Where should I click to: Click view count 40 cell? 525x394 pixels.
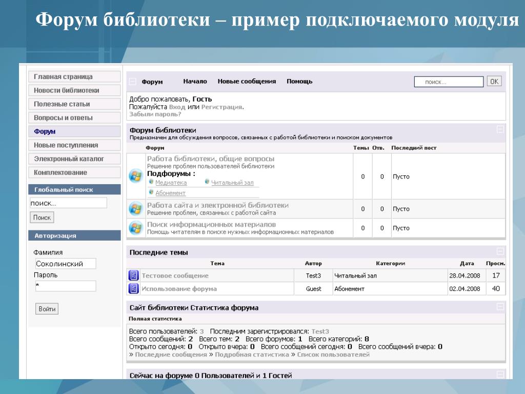coord(496,288)
